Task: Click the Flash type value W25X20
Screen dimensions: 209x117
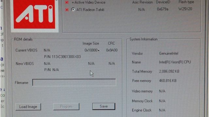Action: tap(185, 9)
